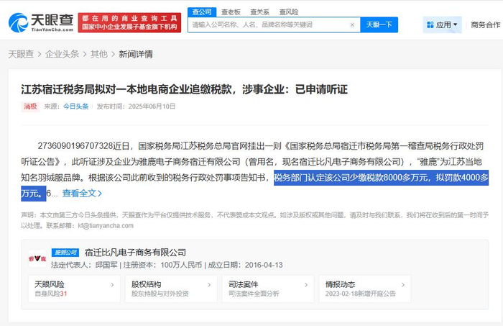503x326 pixels.
Task: Expand the 天眼风险 card arrow
Action: (112, 284)
